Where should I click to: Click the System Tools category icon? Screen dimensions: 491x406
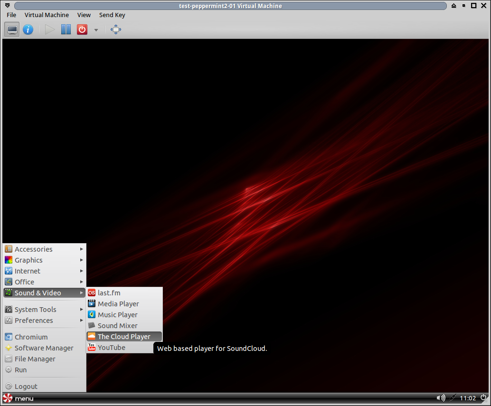[x=9, y=310]
